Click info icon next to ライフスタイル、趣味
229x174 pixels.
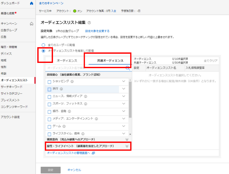[83, 134]
